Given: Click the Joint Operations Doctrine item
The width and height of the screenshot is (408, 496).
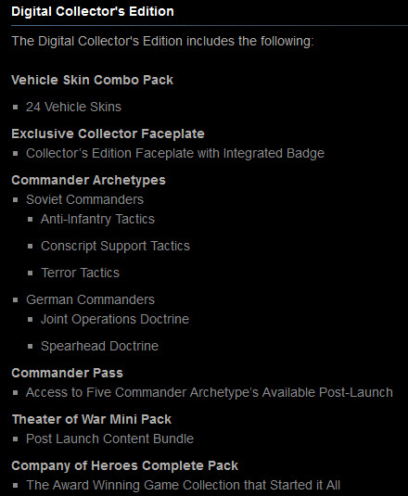Looking at the screenshot, I should tap(115, 319).
